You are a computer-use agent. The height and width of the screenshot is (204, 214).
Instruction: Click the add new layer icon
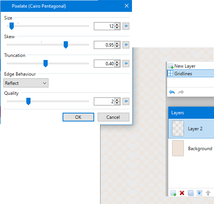(173, 193)
